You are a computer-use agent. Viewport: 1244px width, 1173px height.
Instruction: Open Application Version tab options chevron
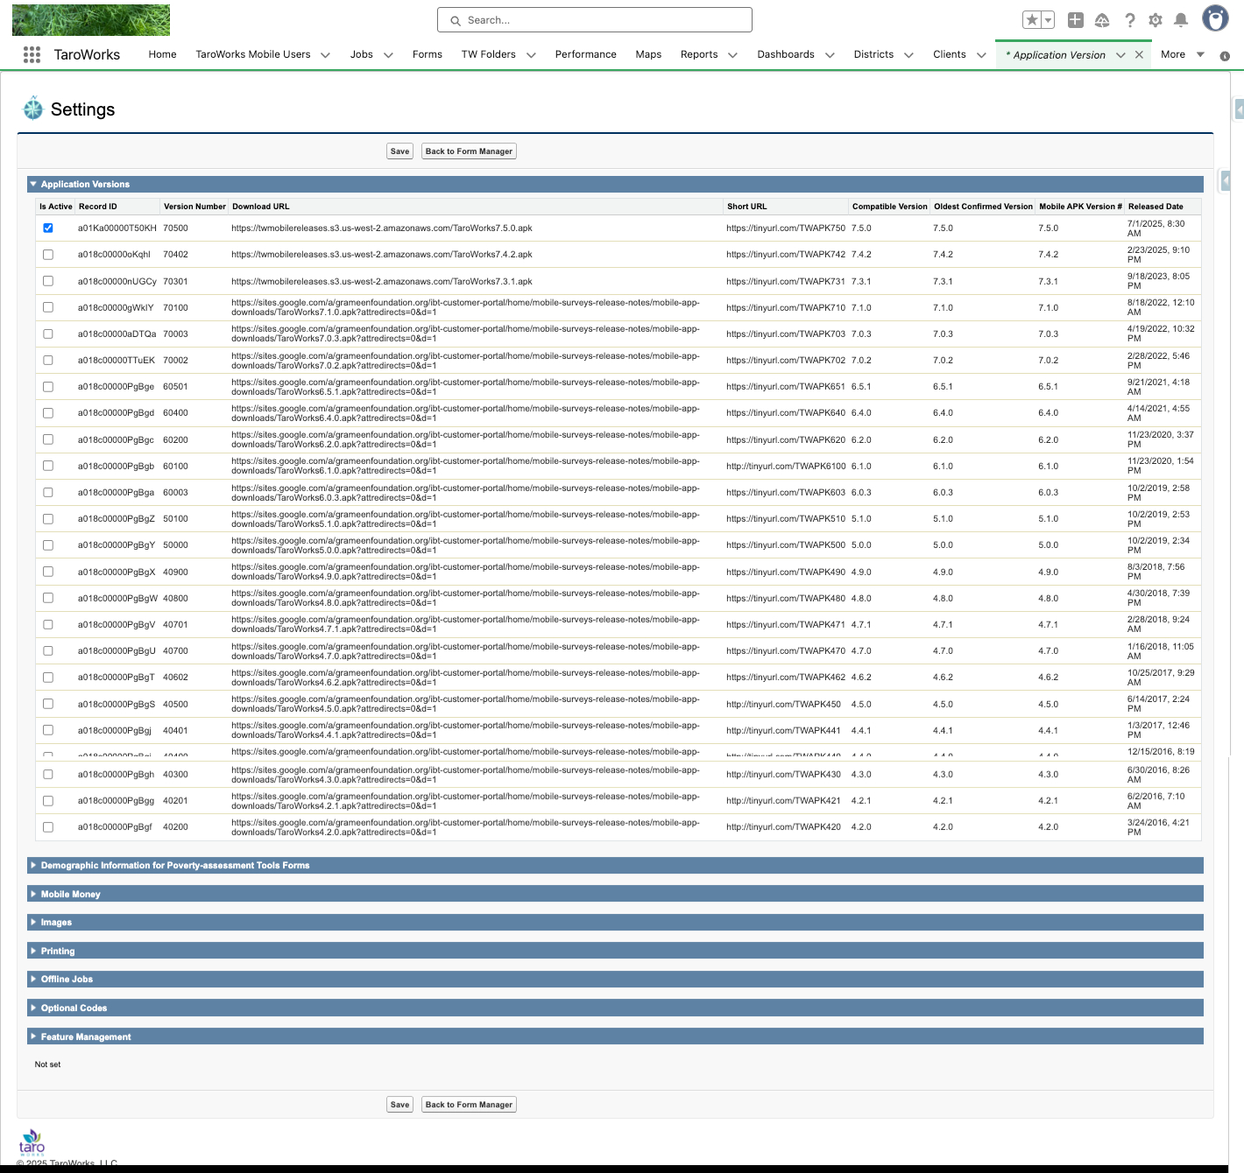pyautogui.click(x=1120, y=55)
